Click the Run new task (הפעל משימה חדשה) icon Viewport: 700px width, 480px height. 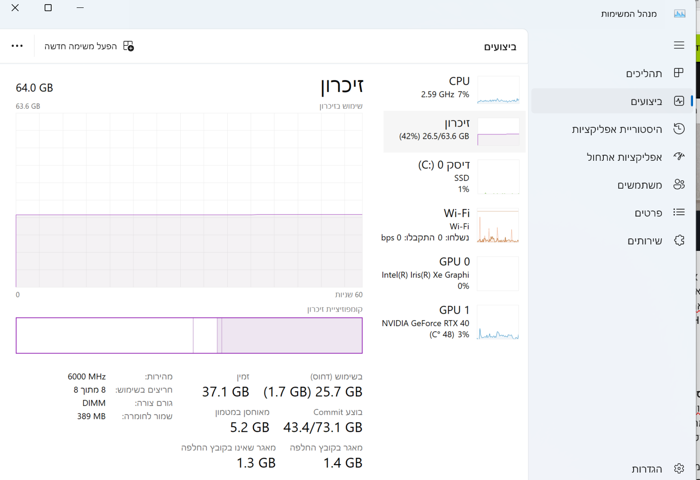128,46
